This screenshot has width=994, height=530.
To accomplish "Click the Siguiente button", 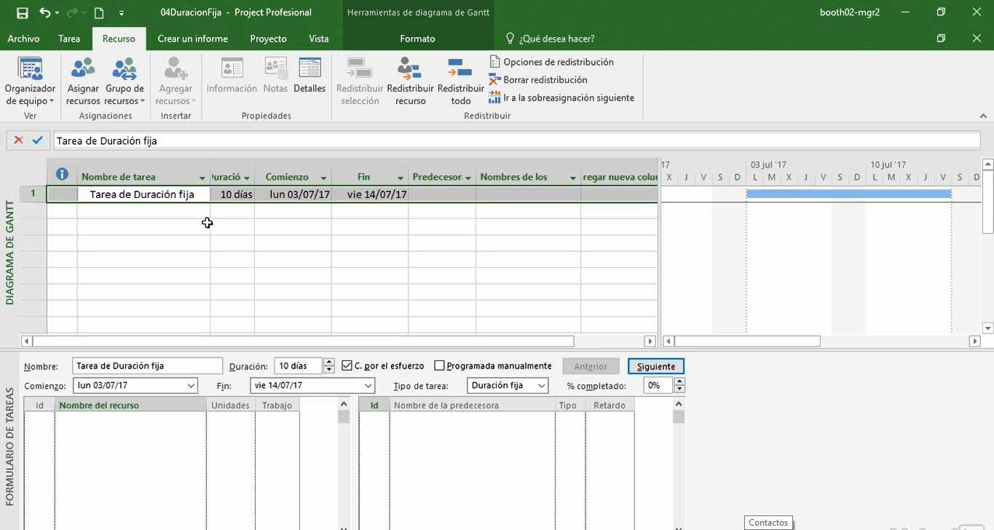I will coord(655,365).
